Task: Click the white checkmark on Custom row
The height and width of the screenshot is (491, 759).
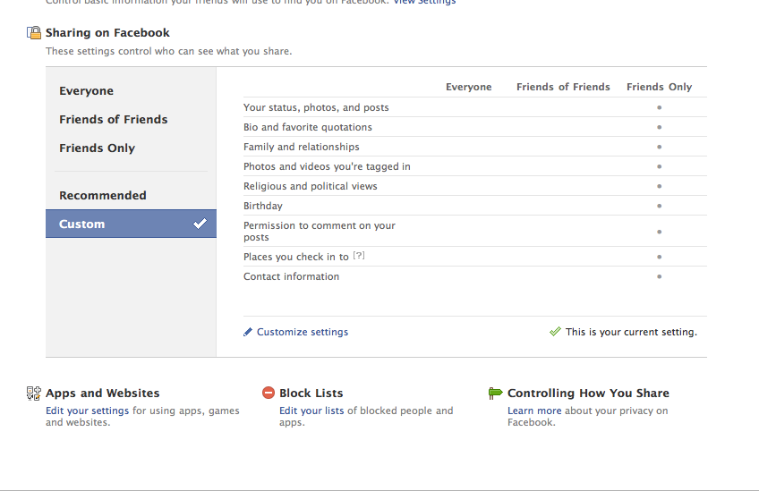Action: click(x=200, y=224)
